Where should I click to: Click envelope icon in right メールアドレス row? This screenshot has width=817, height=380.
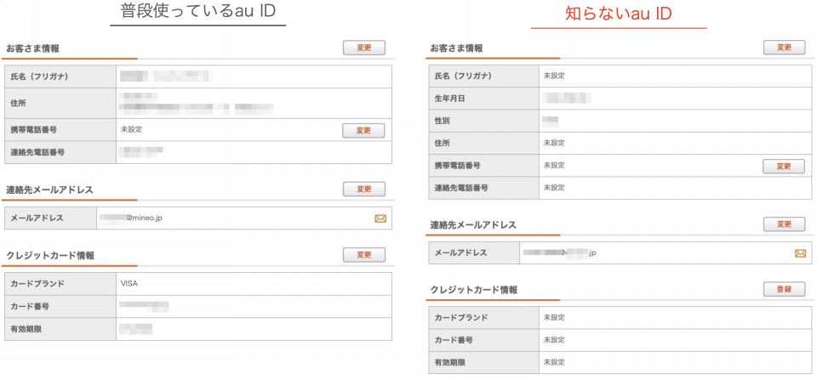[x=800, y=253]
